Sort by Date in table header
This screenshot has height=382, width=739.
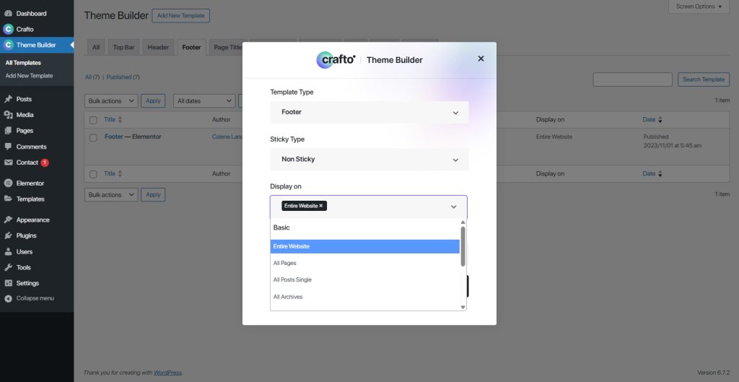(652, 120)
